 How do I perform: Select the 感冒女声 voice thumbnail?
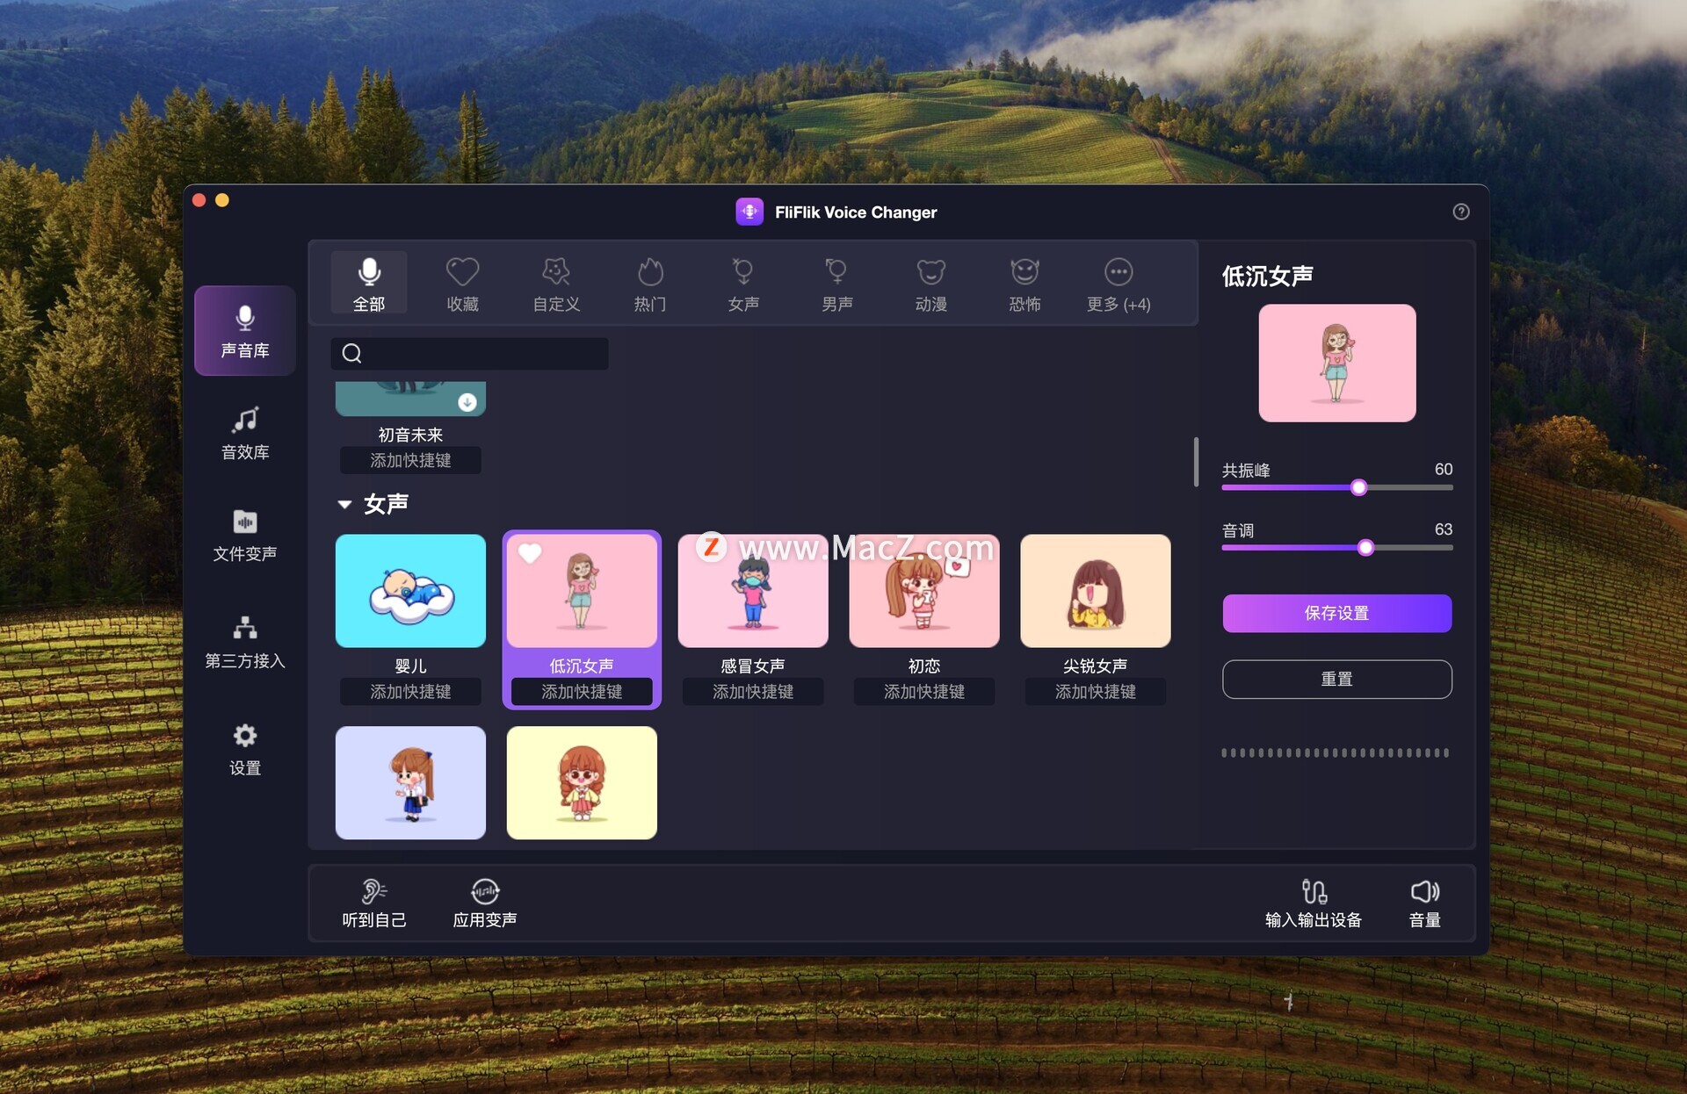click(x=753, y=591)
